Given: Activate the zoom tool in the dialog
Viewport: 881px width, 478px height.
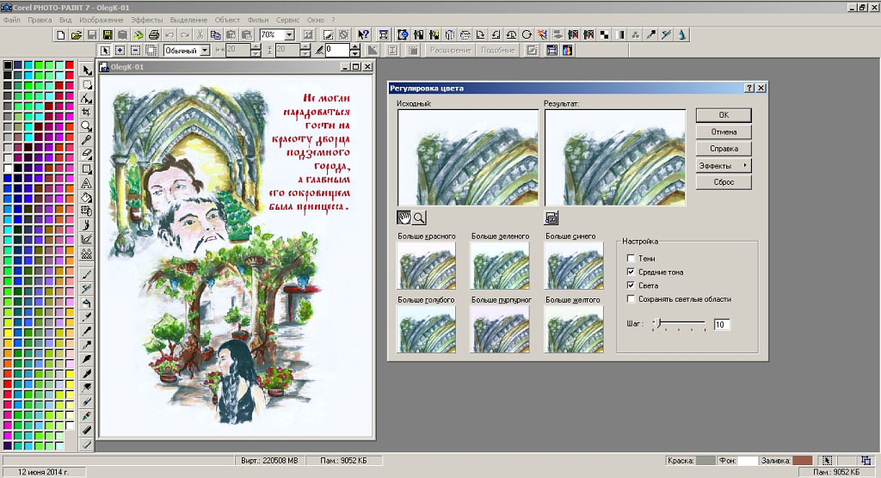Looking at the screenshot, I should 419,218.
